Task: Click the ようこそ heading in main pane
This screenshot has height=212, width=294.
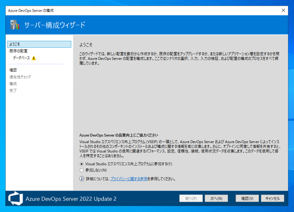Action: (86, 45)
